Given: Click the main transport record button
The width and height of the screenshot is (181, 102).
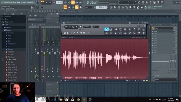Looking at the screenshot, I should [54, 3].
